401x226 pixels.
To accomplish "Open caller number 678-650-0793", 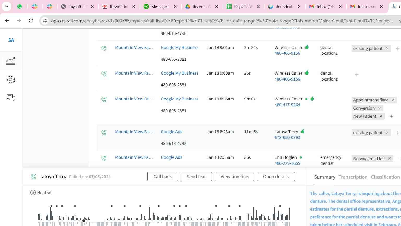I will 287,137.
